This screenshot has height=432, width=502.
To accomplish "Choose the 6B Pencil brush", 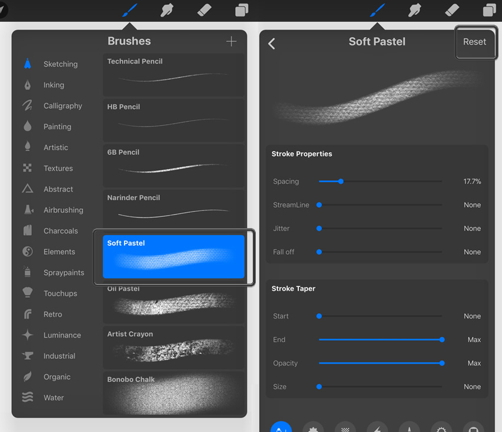I will tap(174, 165).
